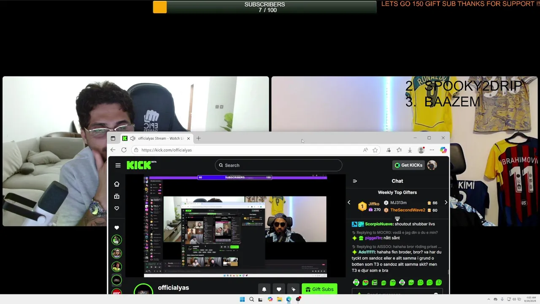Open the browser media control icon

388,150
